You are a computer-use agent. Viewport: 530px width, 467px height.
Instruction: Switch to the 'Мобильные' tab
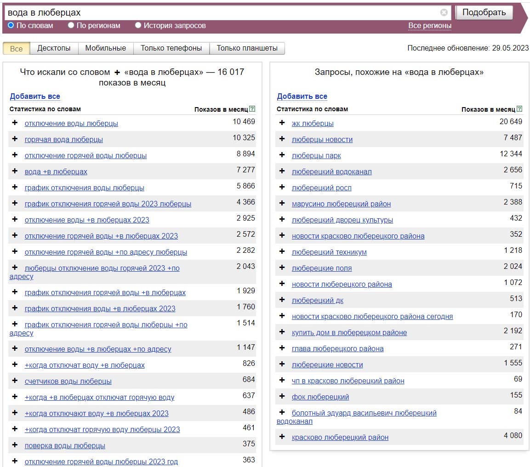coord(105,48)
